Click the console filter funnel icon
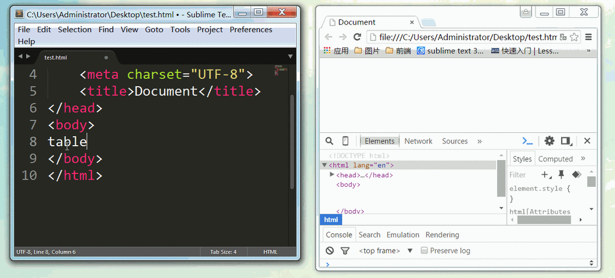The image size is (615, 278). click(345, 251)
